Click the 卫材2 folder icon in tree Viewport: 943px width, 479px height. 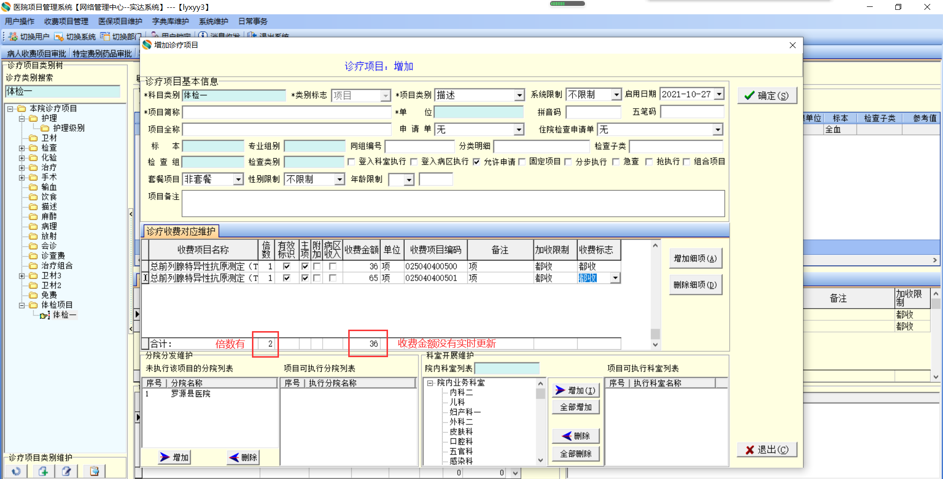point(33,285)
